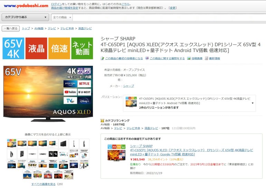This screenshot has width=266, height=188.
Task: Click the question icon beside 質問をする
Action: (147, 58)
